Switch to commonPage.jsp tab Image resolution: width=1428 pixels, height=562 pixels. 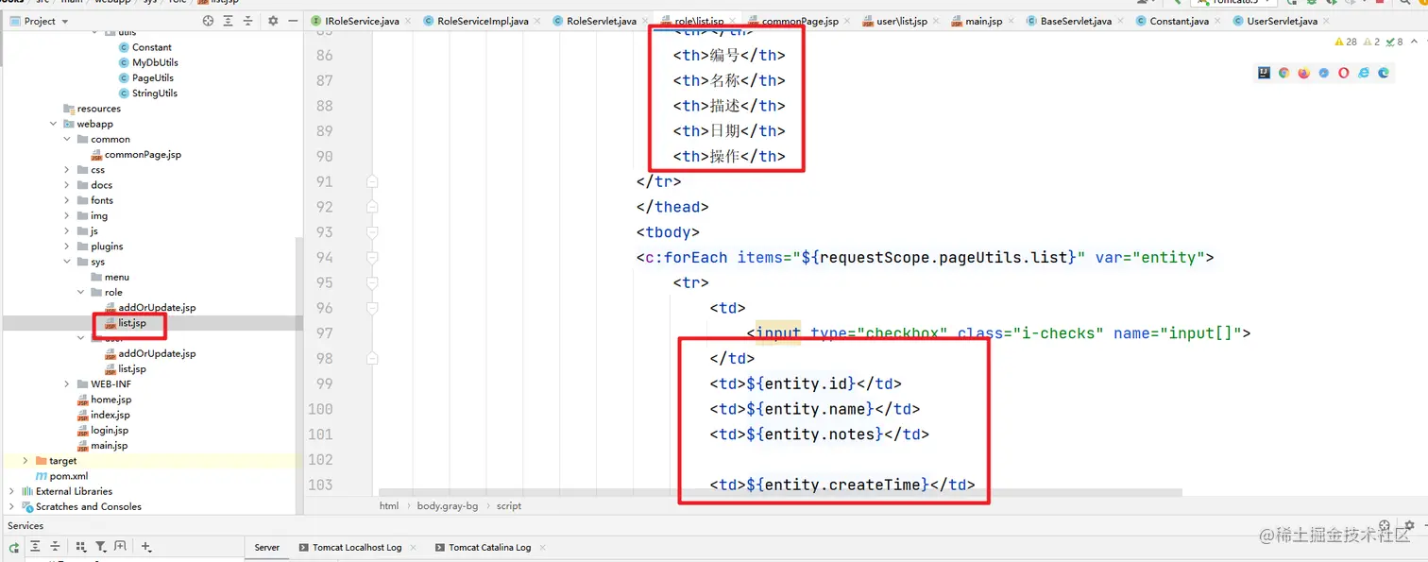800,21
